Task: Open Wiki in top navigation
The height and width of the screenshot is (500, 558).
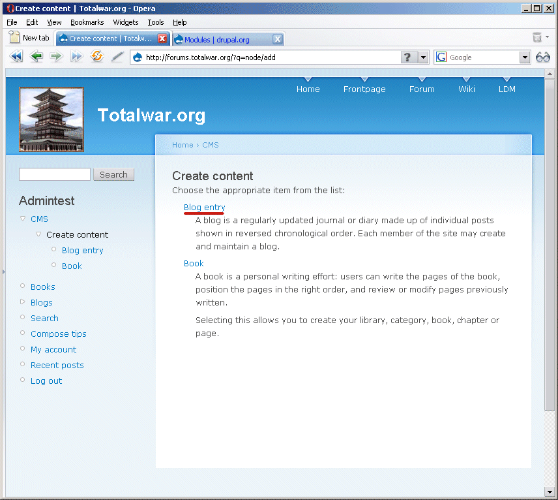Action: coord(467,89)
